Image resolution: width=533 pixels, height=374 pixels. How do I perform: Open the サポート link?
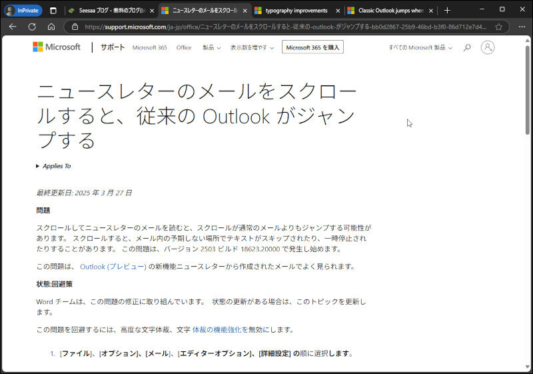(113, 47)
